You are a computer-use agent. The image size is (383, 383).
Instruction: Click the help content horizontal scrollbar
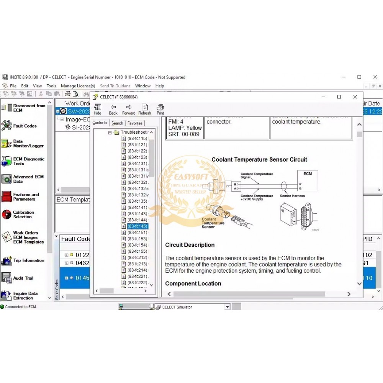(249, 294)
